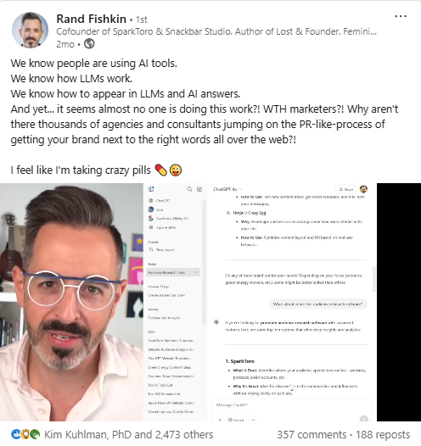Expand the ChatGPT 4o model dropdown
The image size is (421, 446).
click(x=227, y=189)
